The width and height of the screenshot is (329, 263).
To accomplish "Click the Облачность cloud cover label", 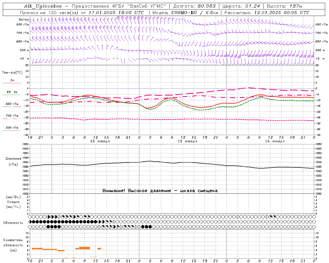I will 13,223.
